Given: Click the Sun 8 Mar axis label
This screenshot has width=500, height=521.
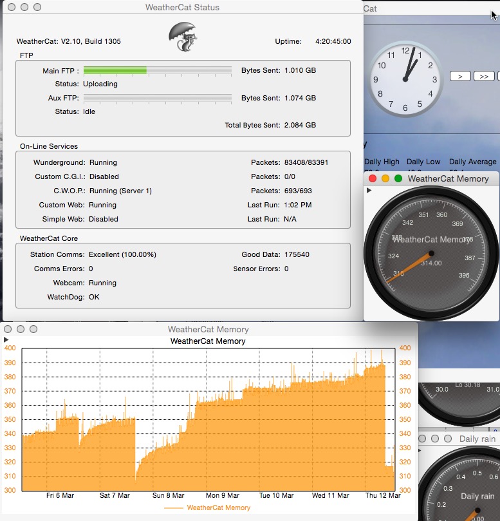Looking at the screenshot, I should [169, 495].
